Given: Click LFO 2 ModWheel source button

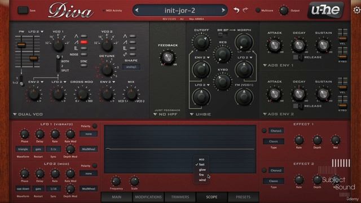Looking at the screenshot, I should click(89, 189).
